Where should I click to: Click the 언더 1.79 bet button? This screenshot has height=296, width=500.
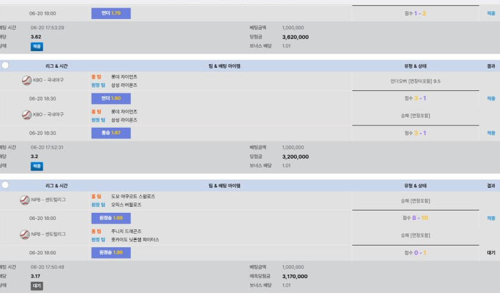pos(111,13)
